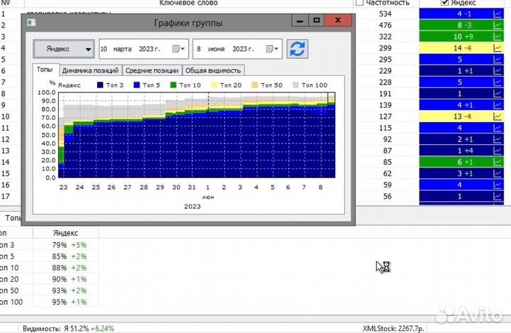
Task: Open chart icon for frequency 534 row
Action: click(x=498, y=13)
